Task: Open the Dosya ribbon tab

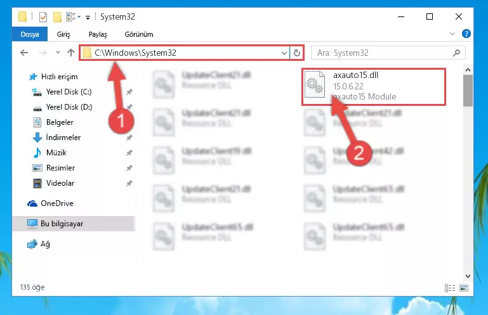Action: click(30, 34)
